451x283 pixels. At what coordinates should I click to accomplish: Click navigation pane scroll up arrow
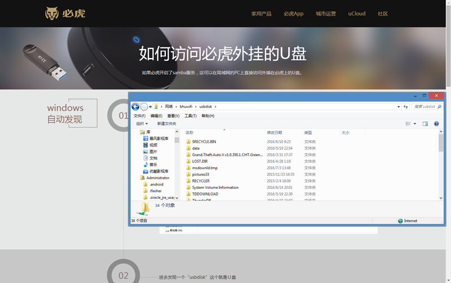[177, 132]
